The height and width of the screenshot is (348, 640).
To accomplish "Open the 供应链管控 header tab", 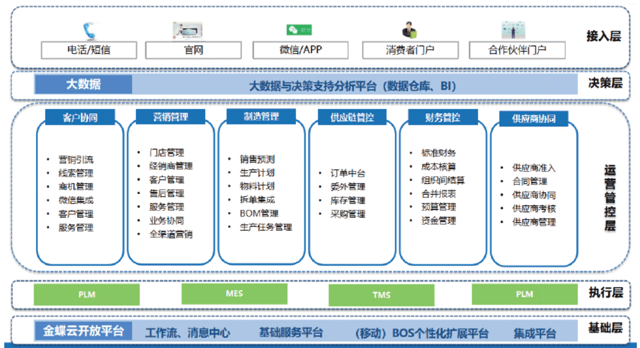I will coord(352,117).
